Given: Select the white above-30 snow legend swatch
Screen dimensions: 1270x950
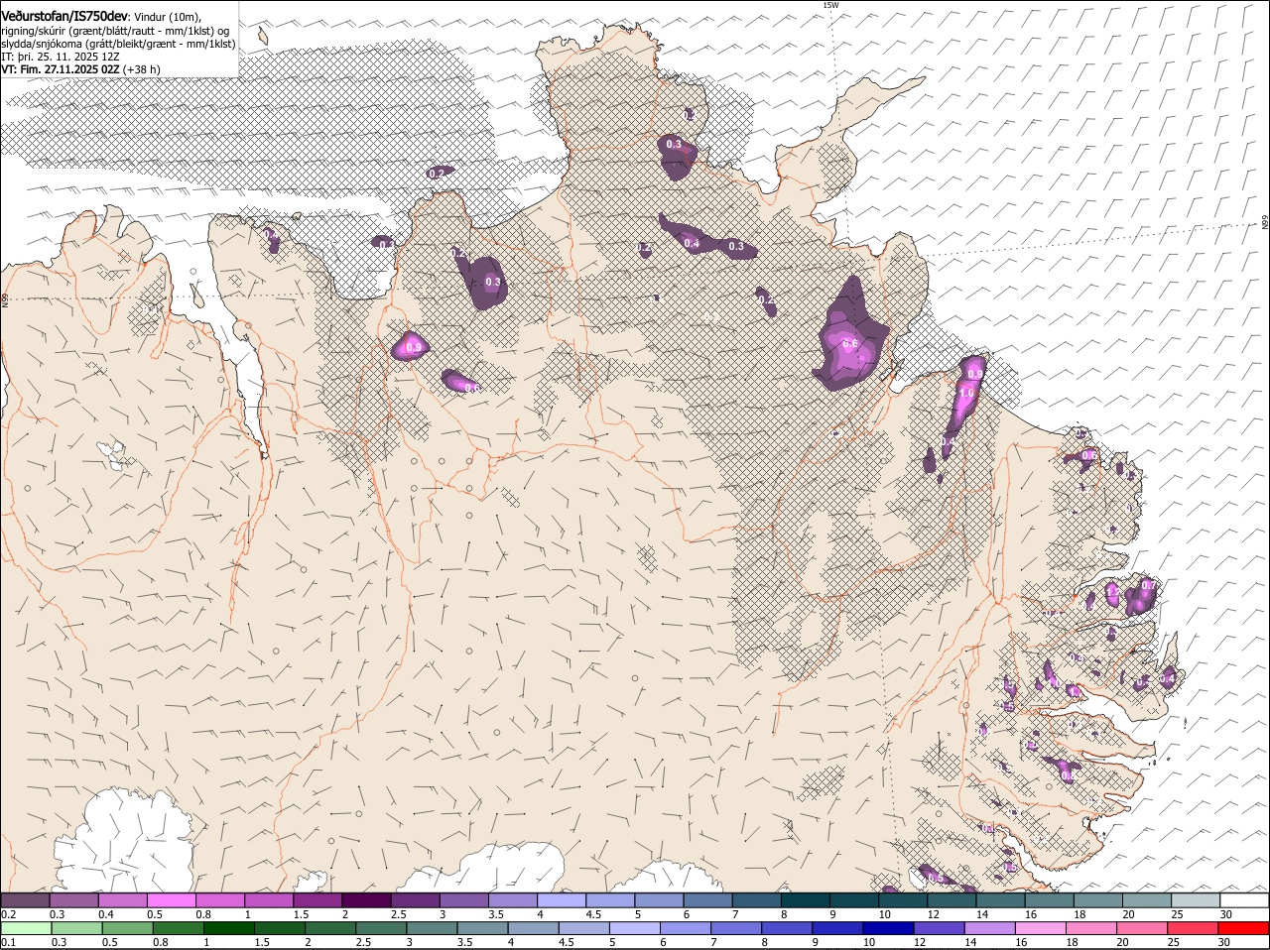Looking at the screenshot, I should pyautogui.click(x=1245, y=899).
